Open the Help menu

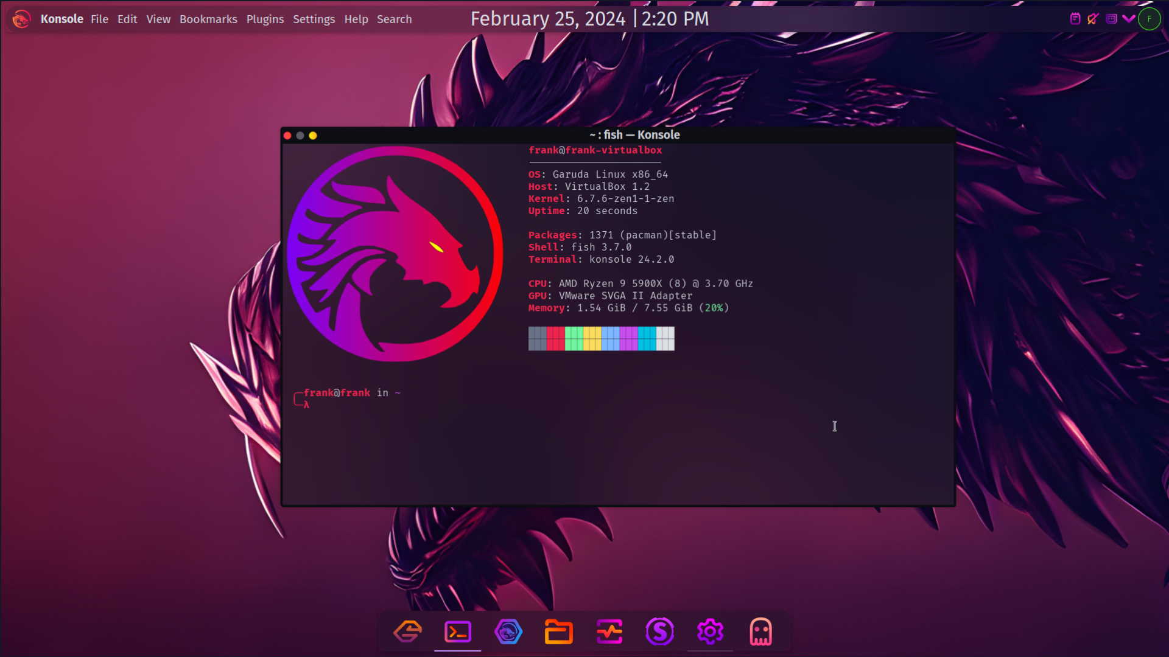click(356, 19)
